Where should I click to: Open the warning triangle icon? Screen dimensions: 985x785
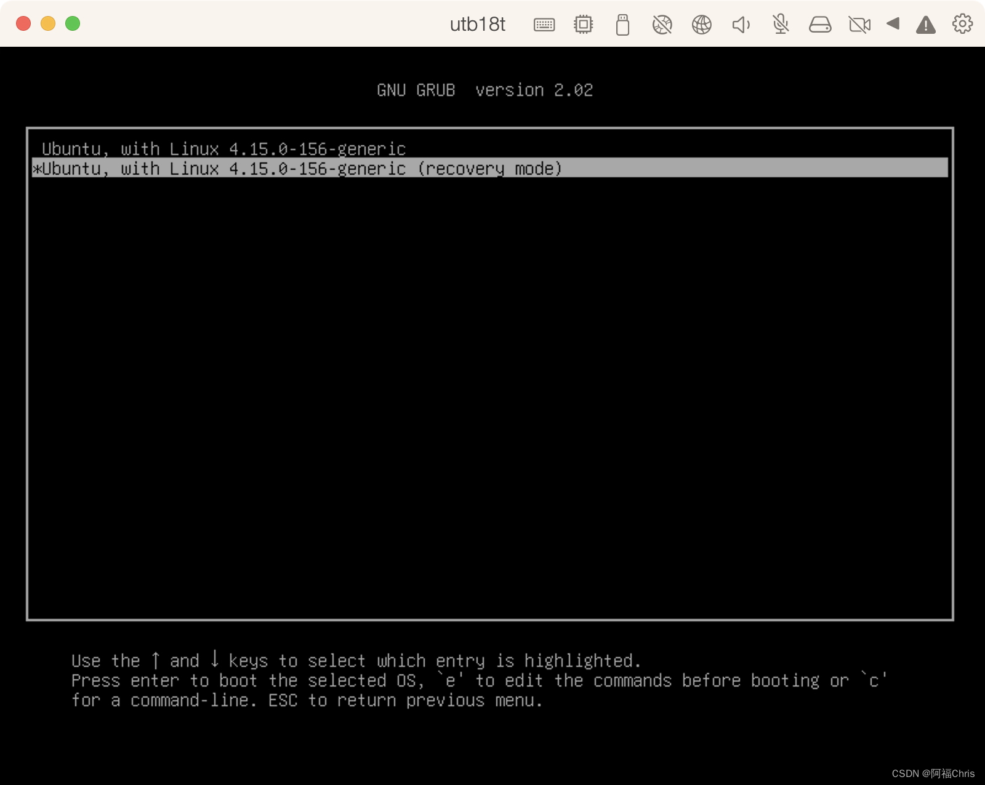(x=926, y=25)
